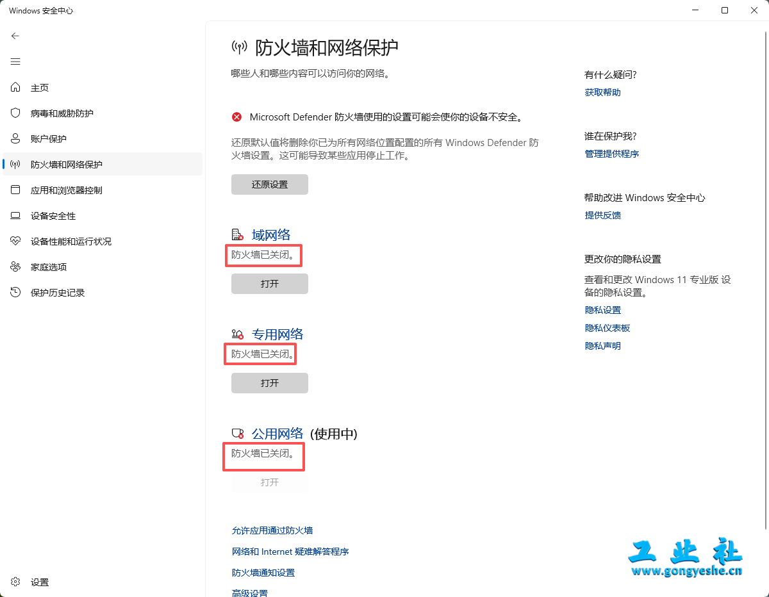Click the 管理提供程序 link
This screenshot has width=769, height=597.
tap(612, 154)
